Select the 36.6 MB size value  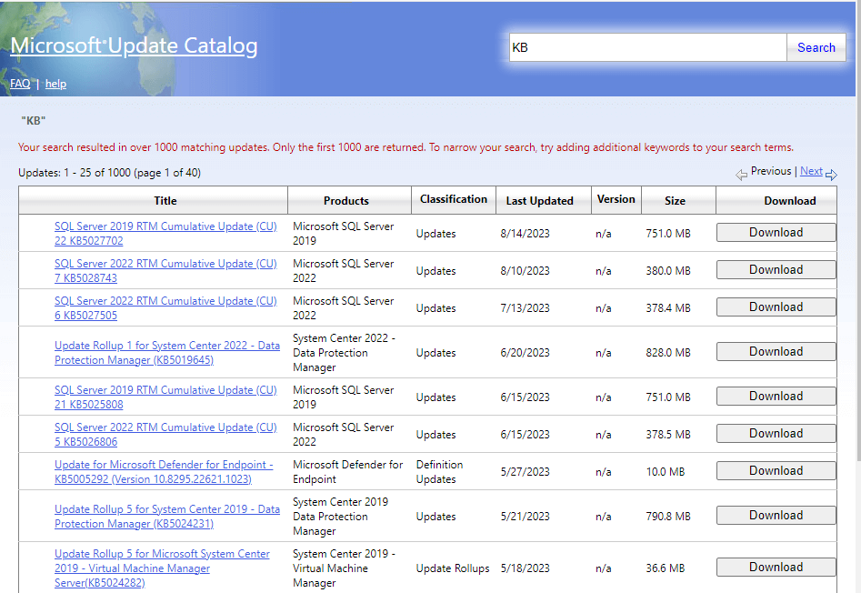click(x=665, y=568)
